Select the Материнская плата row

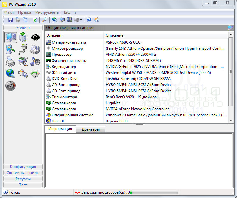136,42
